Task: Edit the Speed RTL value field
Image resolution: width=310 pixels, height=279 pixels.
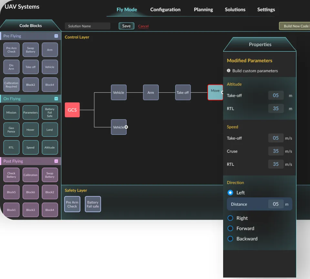Action: [276, 164]
